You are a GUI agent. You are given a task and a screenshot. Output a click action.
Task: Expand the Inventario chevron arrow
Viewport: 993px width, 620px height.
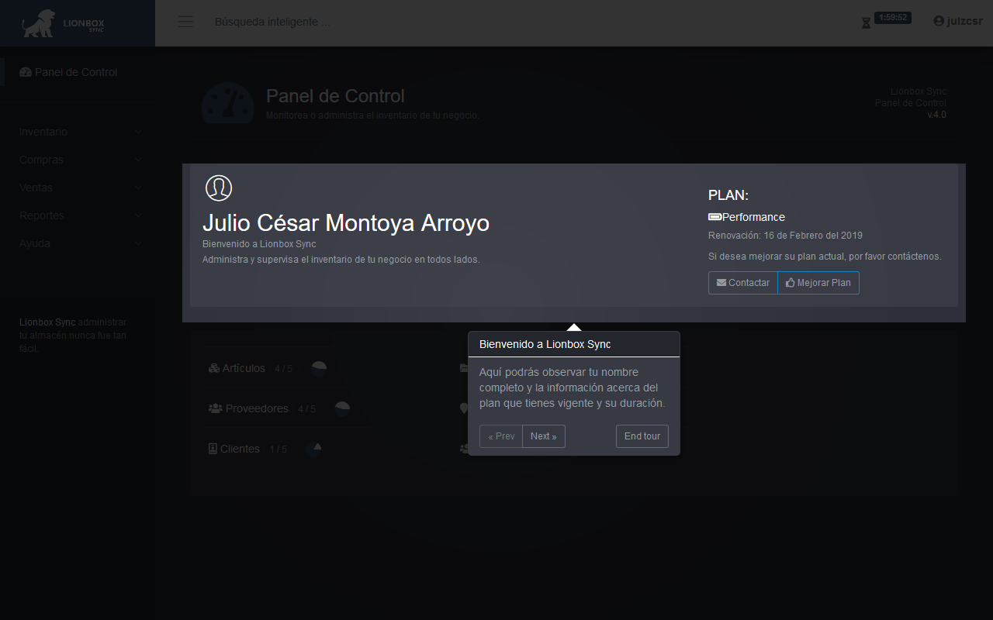pyautogui.click(x=138, y=133)
